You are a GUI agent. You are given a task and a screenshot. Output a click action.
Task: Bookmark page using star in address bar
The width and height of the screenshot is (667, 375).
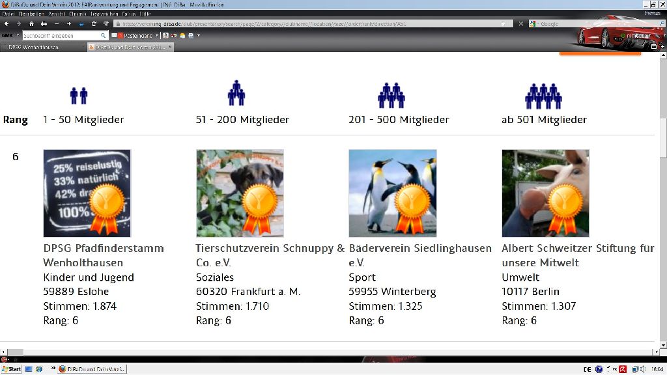click(503, 24)
